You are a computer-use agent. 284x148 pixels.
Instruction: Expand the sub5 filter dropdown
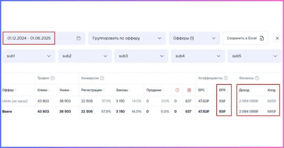[x=254, y=56]
